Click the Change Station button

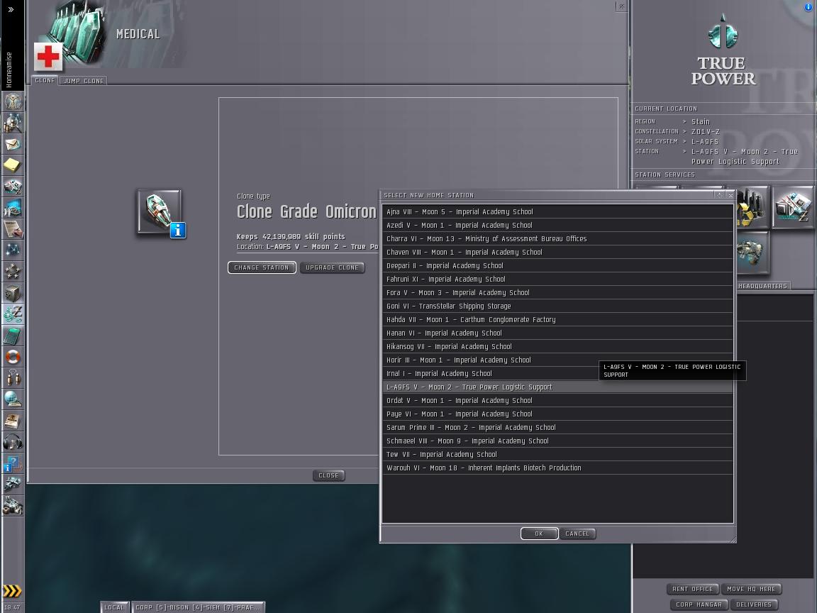pyautogui.click(x=262, y=267)
